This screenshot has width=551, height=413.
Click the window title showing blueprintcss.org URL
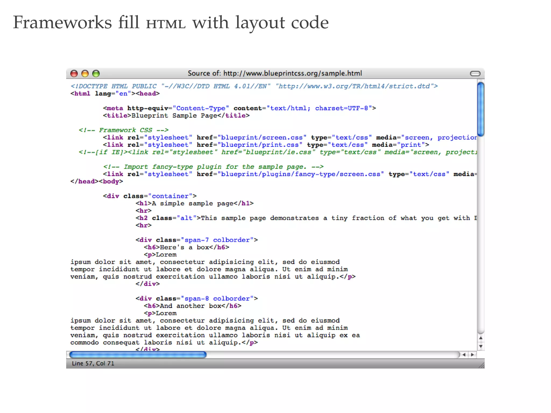[275, 73]
